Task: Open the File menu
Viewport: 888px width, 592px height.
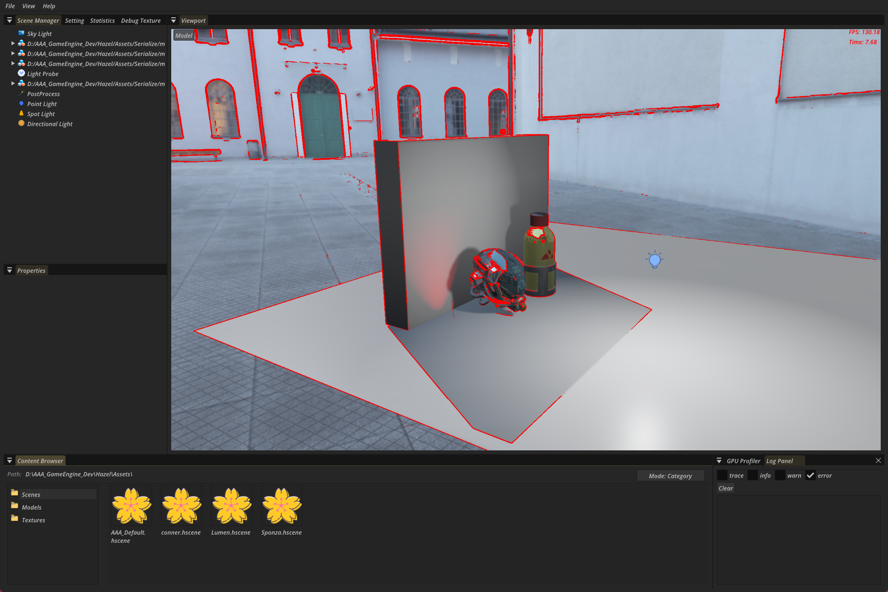Action: pos(10,6)
